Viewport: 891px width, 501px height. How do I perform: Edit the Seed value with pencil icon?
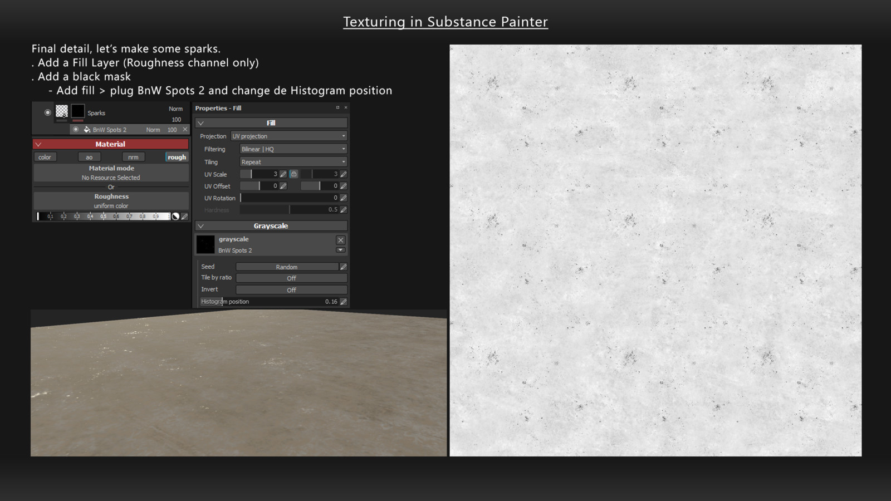coord(344,267)
